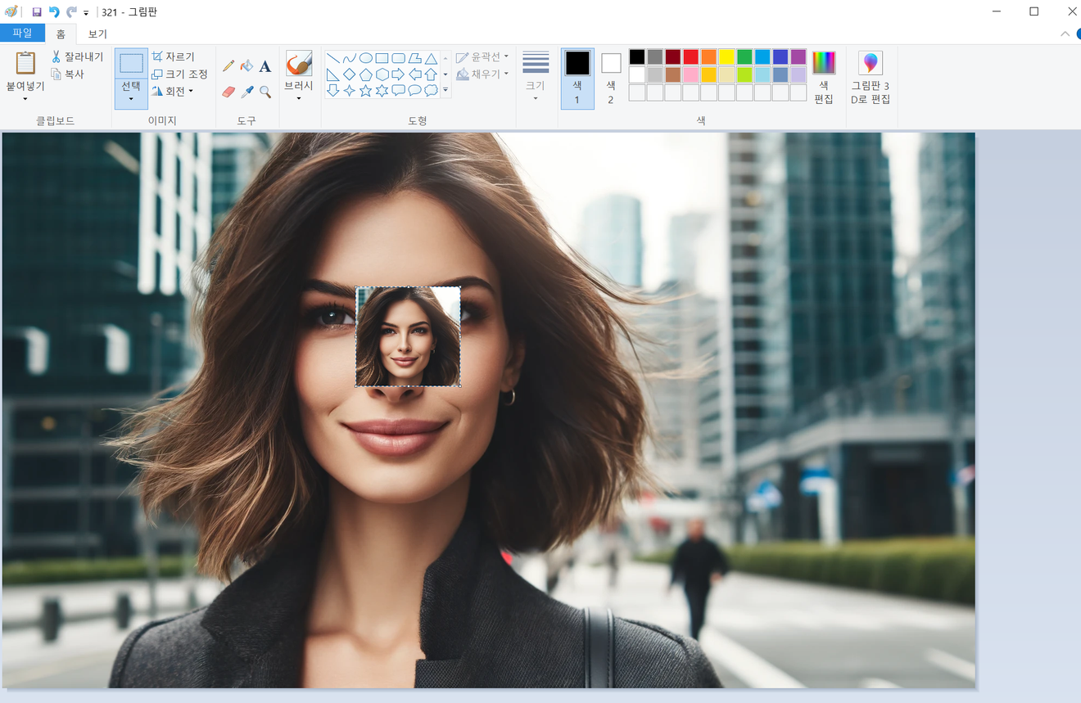Select the Hexagon shape
1081x703 pixels.
point(382,74)
